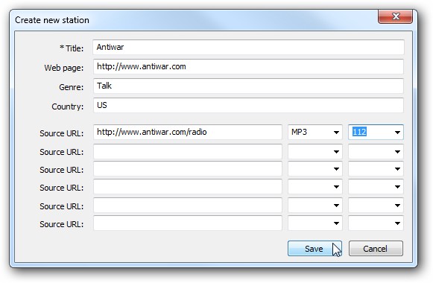Open the fifth row bitrate dropdown

tap(376, 206)
